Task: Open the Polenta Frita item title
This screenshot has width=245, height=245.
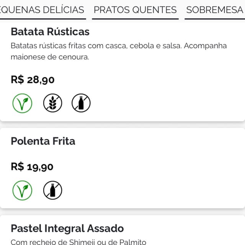Action: click(x=43, y=141)
